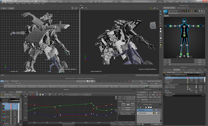The image size is (208, 126).
Task: Select the arrow Select tool in viewer sidebar
Action: point(160,11)
